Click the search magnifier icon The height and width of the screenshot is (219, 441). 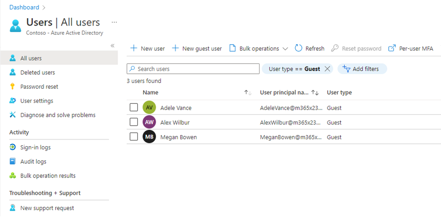[x=132, y=68]
